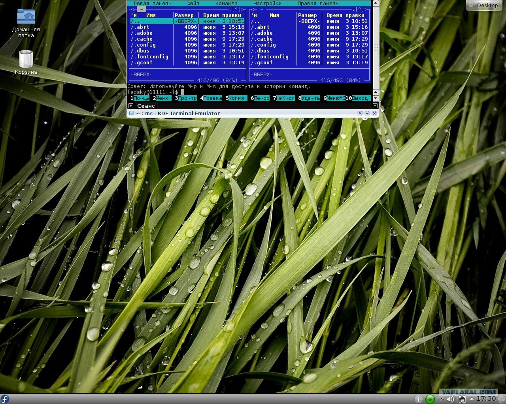Open right panel history dropdown [^]
This screenshot has height=404, width=506.
tap(359, 9)
